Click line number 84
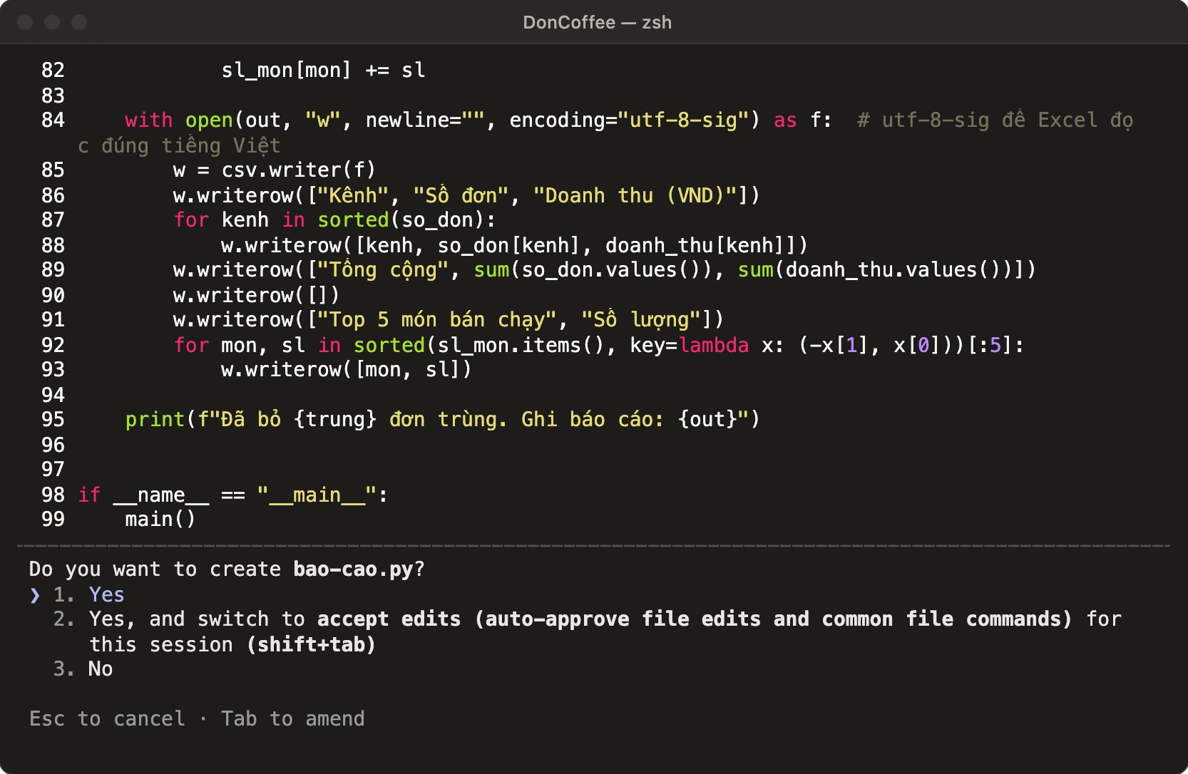 coord(53,120)
